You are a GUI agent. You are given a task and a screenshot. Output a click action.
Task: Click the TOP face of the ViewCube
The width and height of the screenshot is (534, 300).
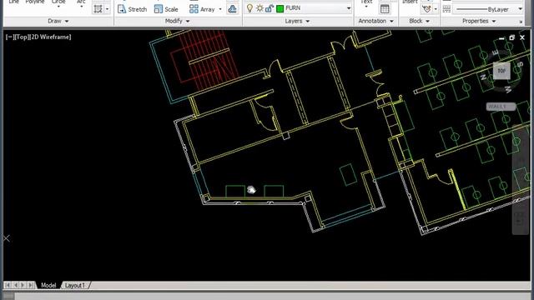click(501, 71)
